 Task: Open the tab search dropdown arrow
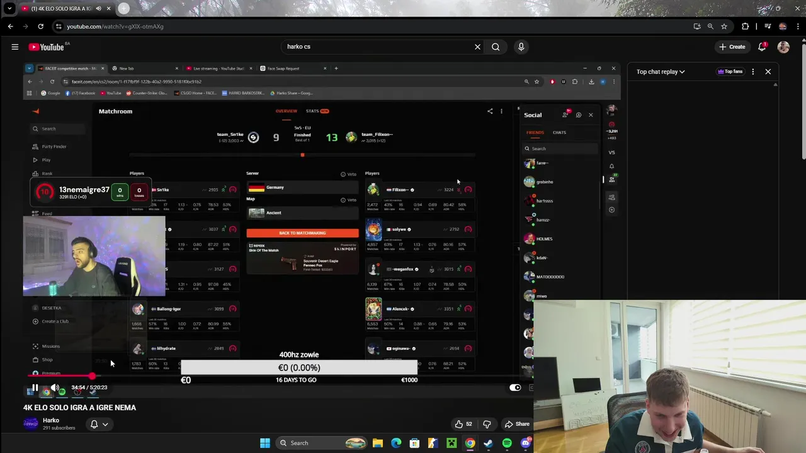9,8
